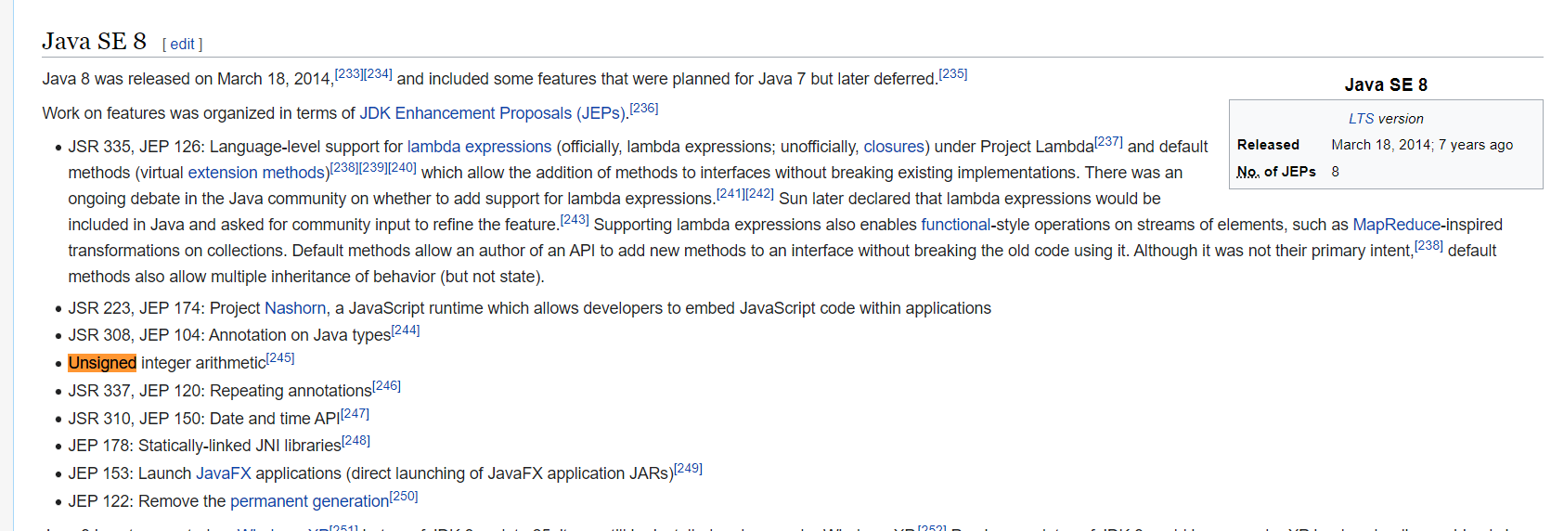Open citation [236] after JEPs
Viewport: 1551px width, 531px height.
[x=644, y=108]
